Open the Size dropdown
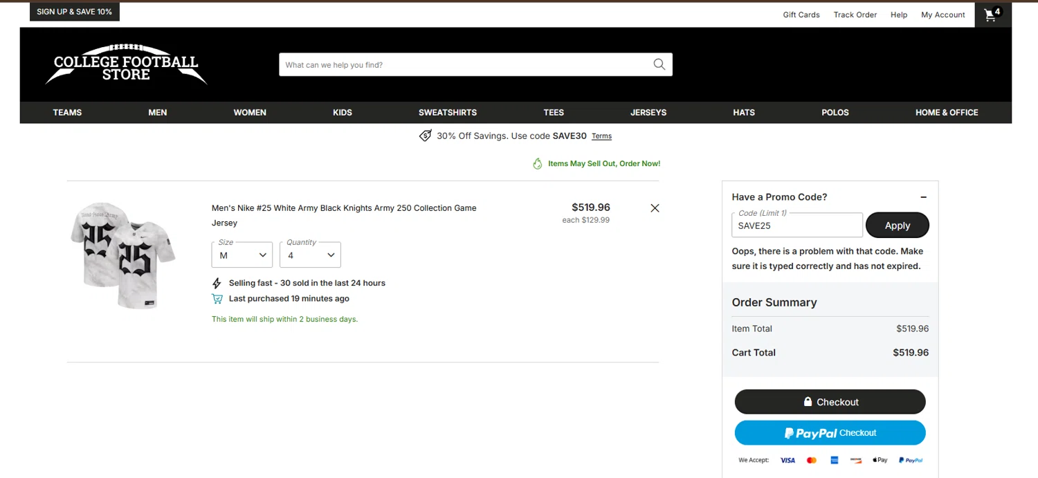 pos(242,255)
